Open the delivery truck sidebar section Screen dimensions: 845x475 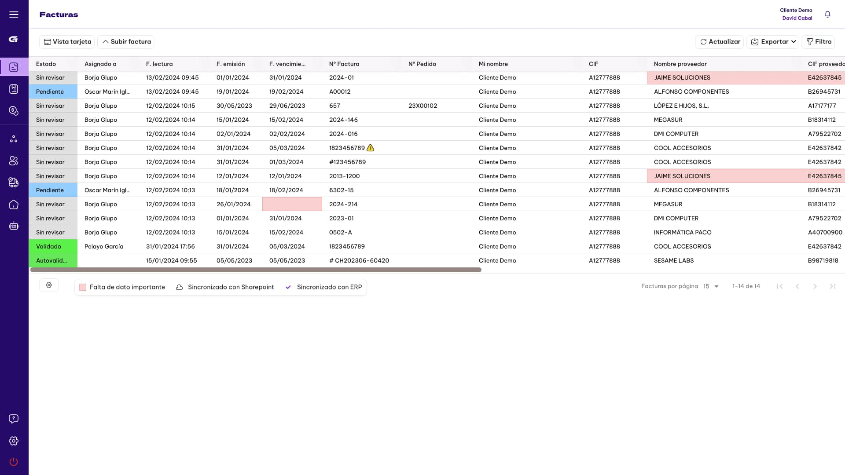(14, 183)
